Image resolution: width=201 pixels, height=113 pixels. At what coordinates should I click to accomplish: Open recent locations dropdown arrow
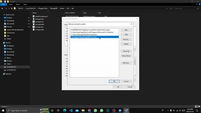pos(9,8)
